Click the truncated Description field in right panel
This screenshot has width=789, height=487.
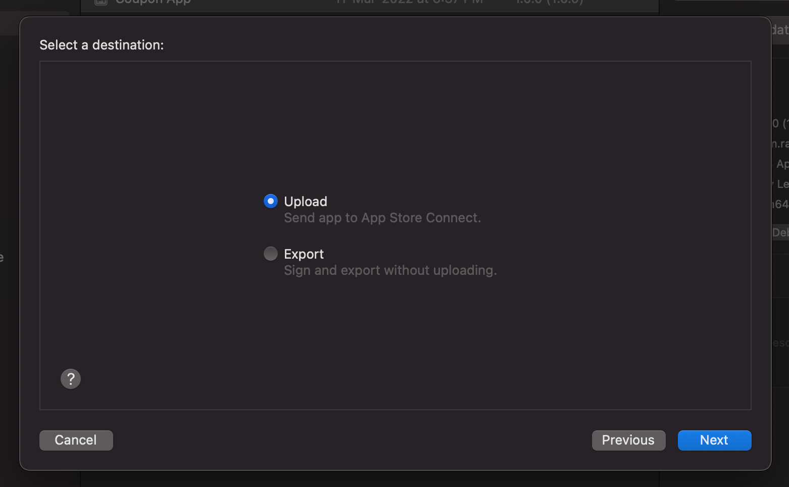click(780, 343)
